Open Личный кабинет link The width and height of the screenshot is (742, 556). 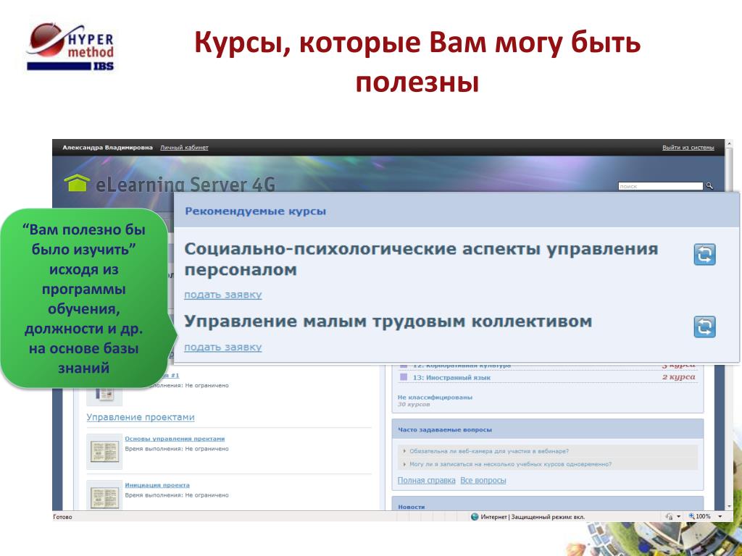(184, 148)
